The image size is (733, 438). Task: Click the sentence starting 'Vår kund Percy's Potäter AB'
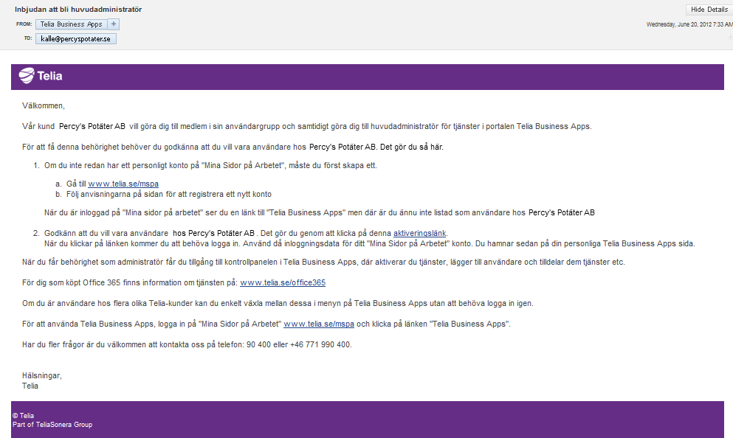[x=306, y=126]
